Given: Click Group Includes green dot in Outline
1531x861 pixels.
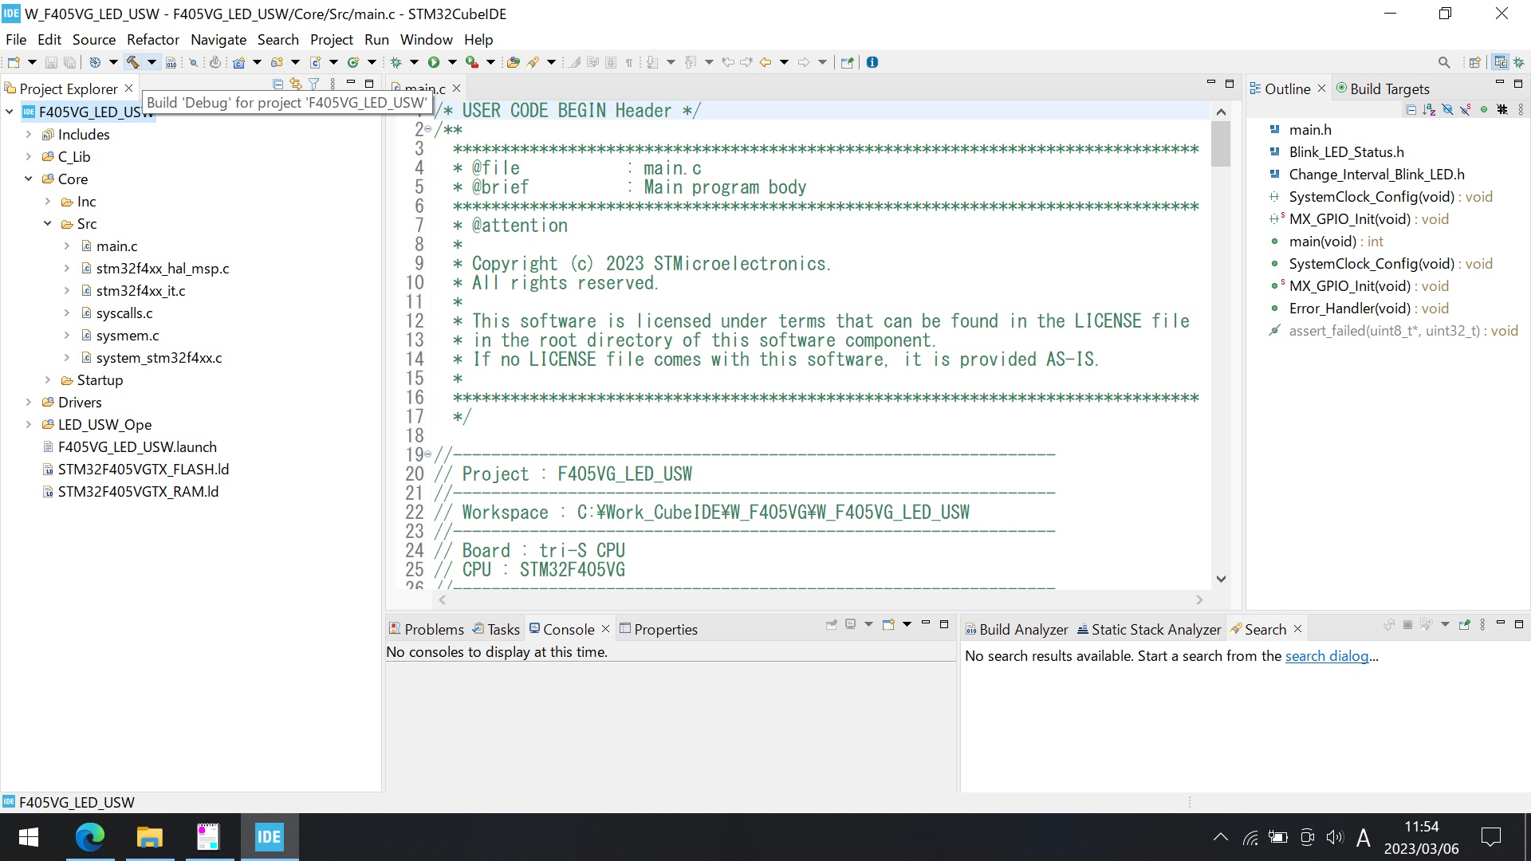Looking at the screenshot, I should (1484, 110).
